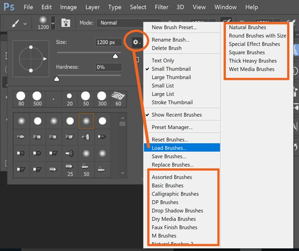Screen dimensions: 299x251
Task: Choose New Brush Preset from menu
Action: [182, 27]
